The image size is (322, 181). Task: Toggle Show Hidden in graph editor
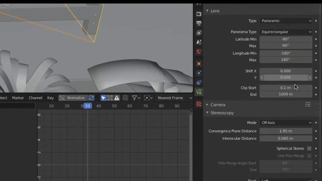click(110, 98)
